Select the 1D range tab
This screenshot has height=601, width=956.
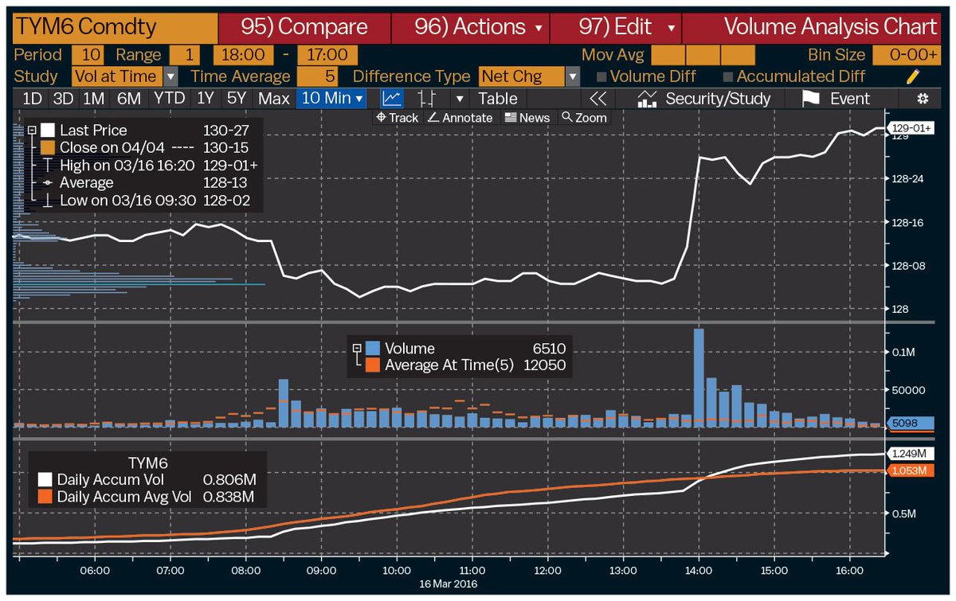pyautogui.click(x=33, y=99)
